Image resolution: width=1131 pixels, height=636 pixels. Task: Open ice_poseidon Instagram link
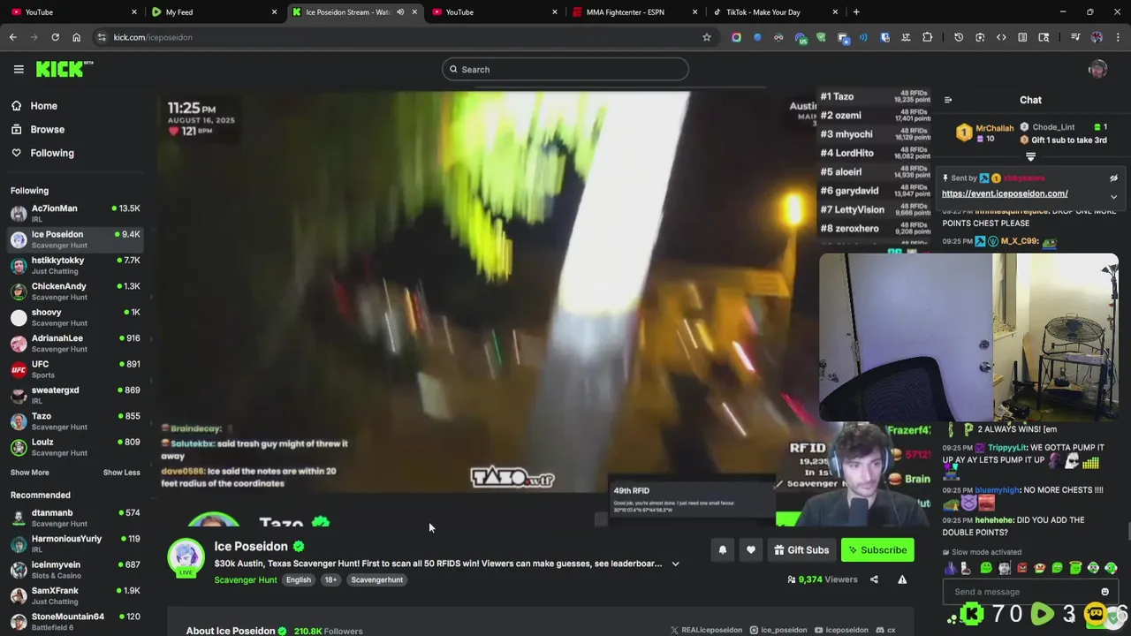click(x=778, y=631)
